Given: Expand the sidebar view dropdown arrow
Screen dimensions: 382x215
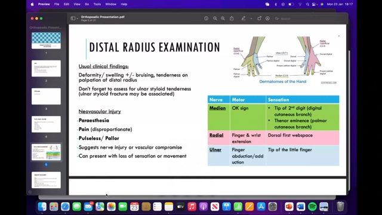Looking at the screenshot, I should click(77, 19).
